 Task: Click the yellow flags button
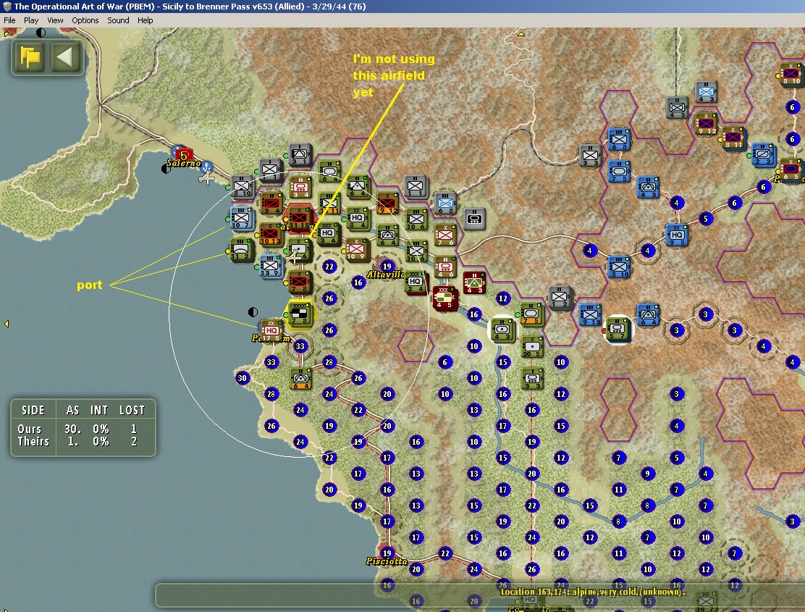[30, 56]
